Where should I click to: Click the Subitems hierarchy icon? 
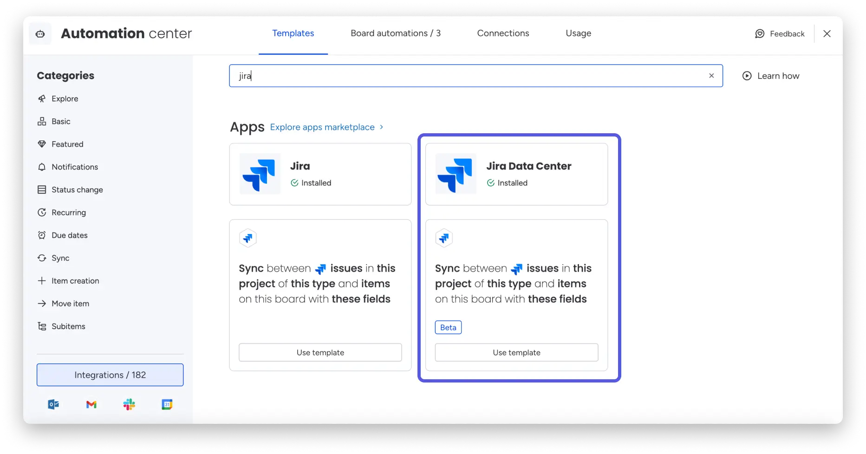tap(42, 326)
